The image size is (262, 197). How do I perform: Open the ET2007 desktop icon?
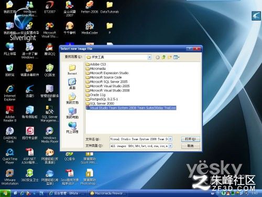pos(50,7)
